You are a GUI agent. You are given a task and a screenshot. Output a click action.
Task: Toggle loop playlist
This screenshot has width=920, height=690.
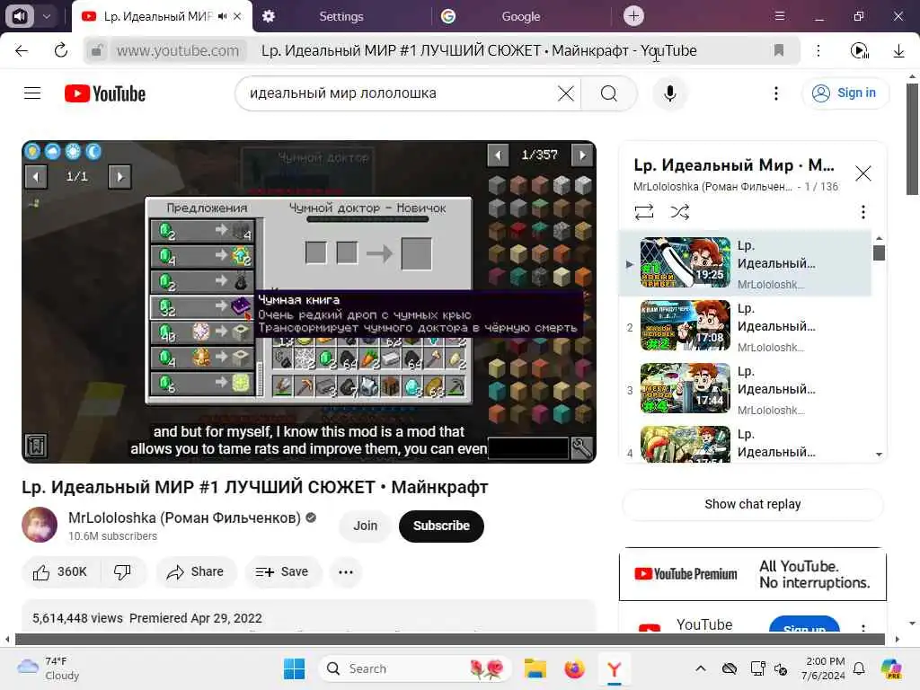(x=643, y=211)
